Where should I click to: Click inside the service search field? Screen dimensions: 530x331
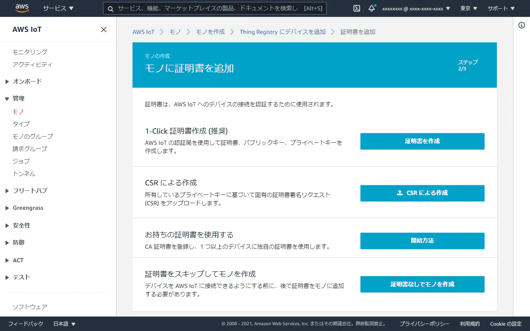coord(207,8)
